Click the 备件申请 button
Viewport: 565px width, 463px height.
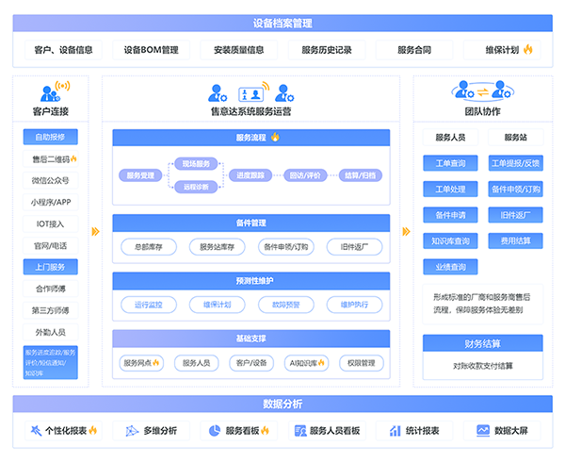click(450, 215)
